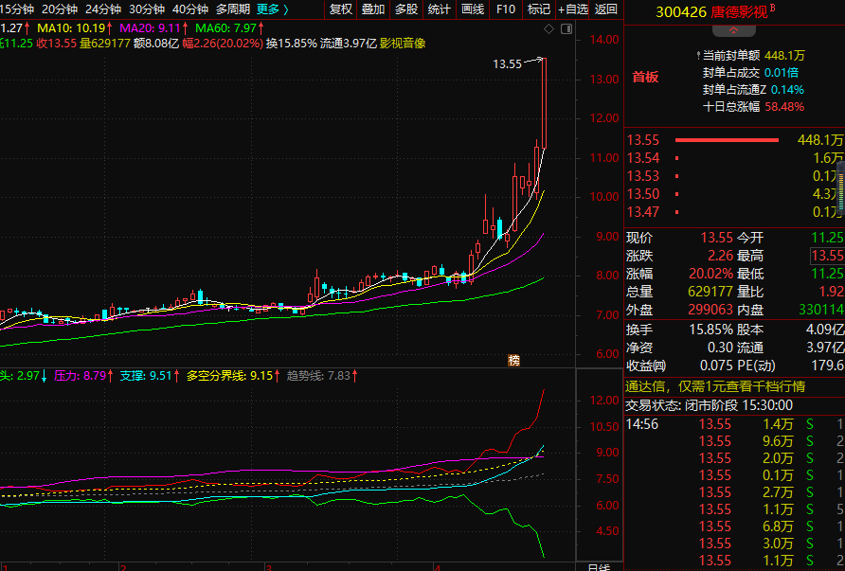This screenshot has width=845, height=571.
Task: Toggle 叠加 overlay comparison
Action: [373, 9]
